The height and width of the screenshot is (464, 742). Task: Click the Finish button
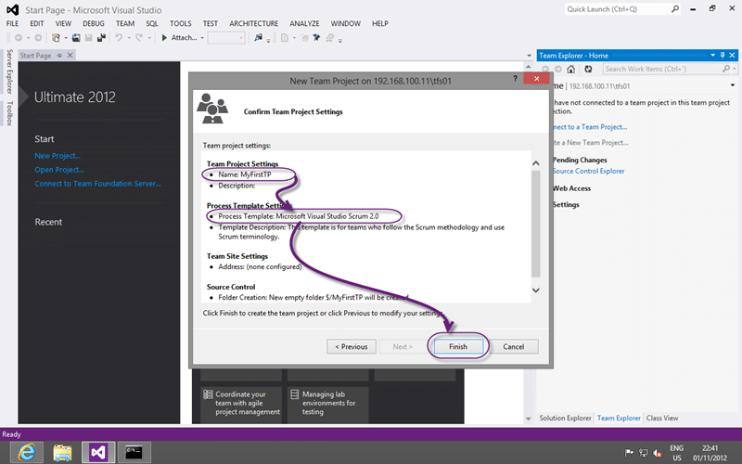tap(458, 346)
